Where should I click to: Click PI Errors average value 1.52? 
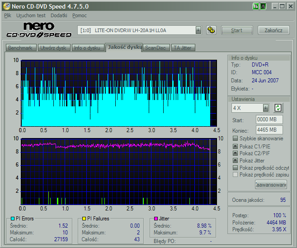click(x=63, y=226)
